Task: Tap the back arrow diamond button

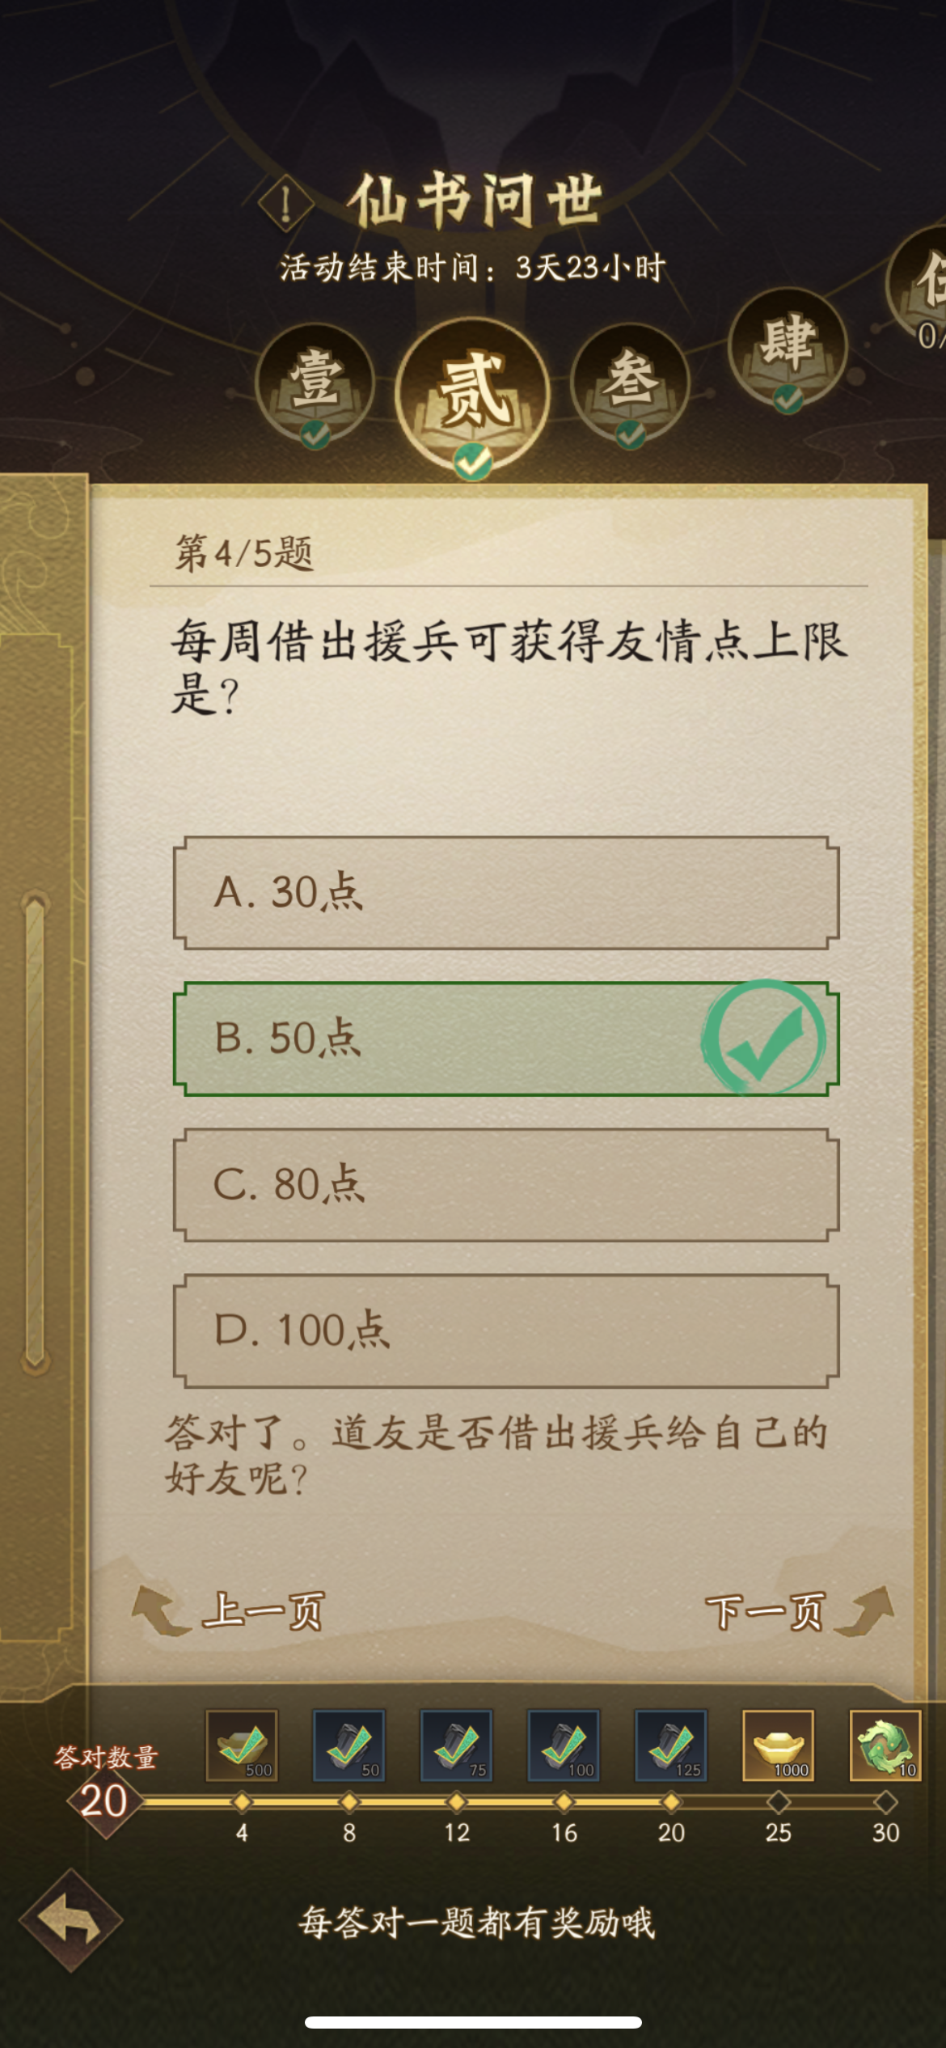Action: [x=71, y=1920]
